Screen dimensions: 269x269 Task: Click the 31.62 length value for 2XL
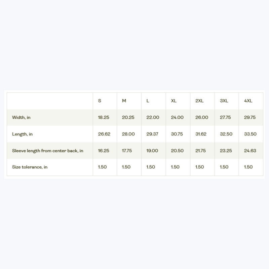[x=201, y=134]
